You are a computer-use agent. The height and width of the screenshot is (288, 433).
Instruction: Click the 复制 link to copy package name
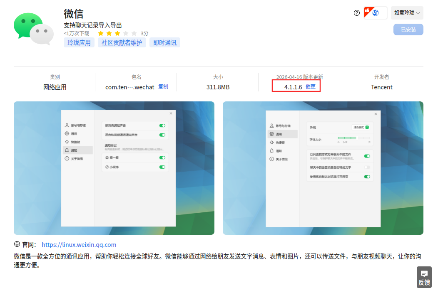(x=163, y=86)
